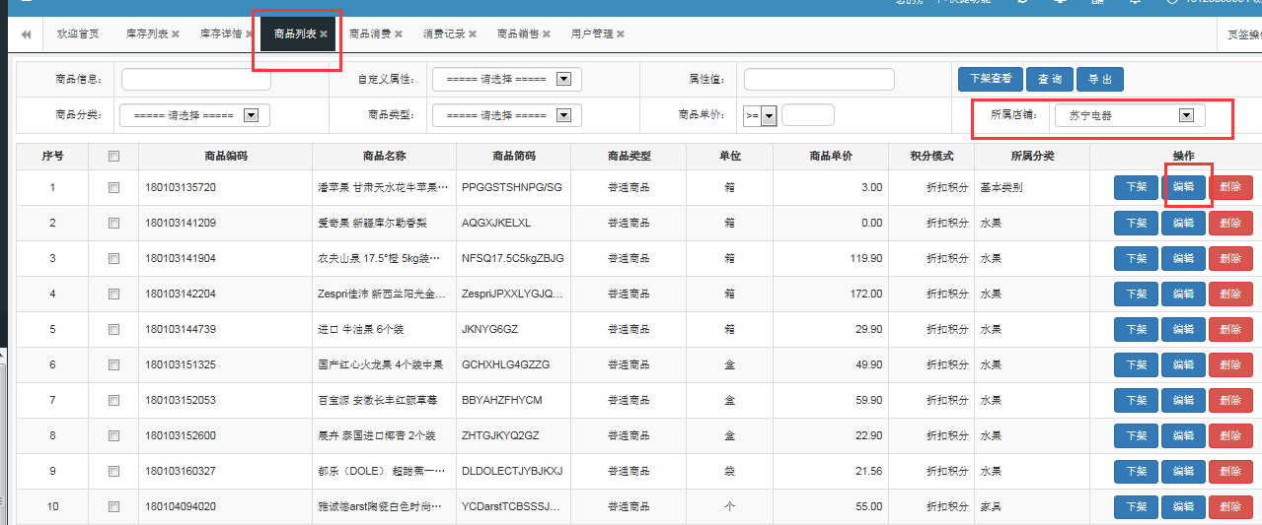The image size is (1262, 525).
Task: Close the 商品销售 tab with its x
Action: pyautogui.click(x=547, y=33)
